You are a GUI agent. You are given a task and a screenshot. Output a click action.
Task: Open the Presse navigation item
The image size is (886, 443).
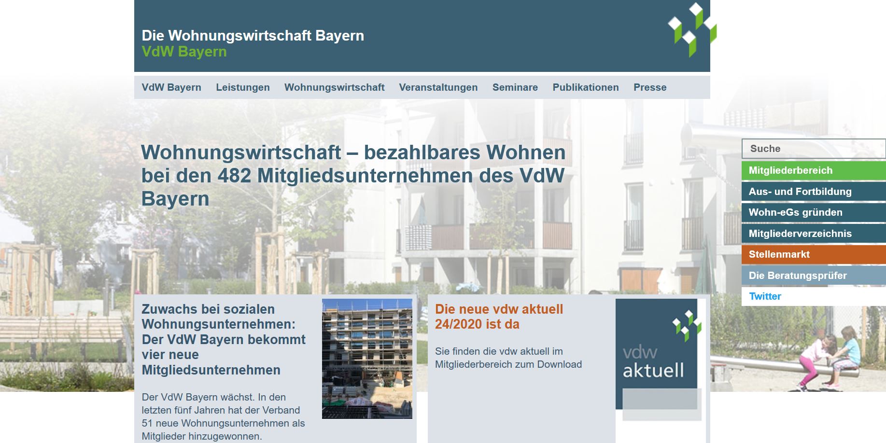650,87
